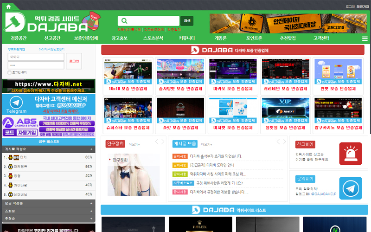Click the Telegram customer center banner
371x232 pixels.
click(49, 104)
